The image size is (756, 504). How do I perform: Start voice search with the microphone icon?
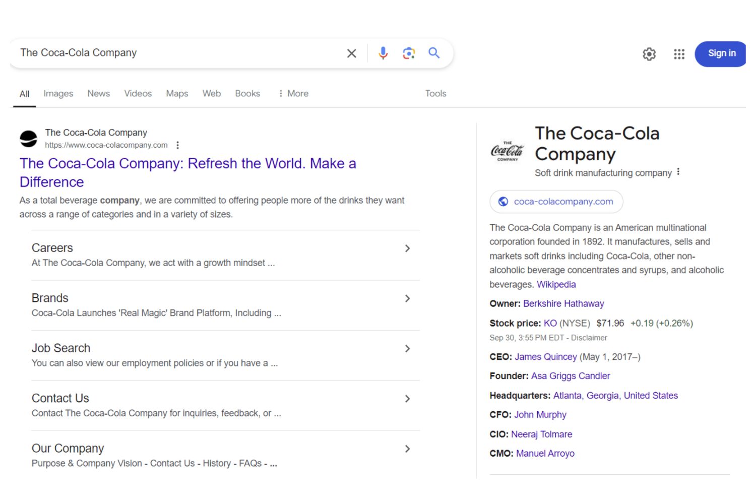tap(383, 53)
